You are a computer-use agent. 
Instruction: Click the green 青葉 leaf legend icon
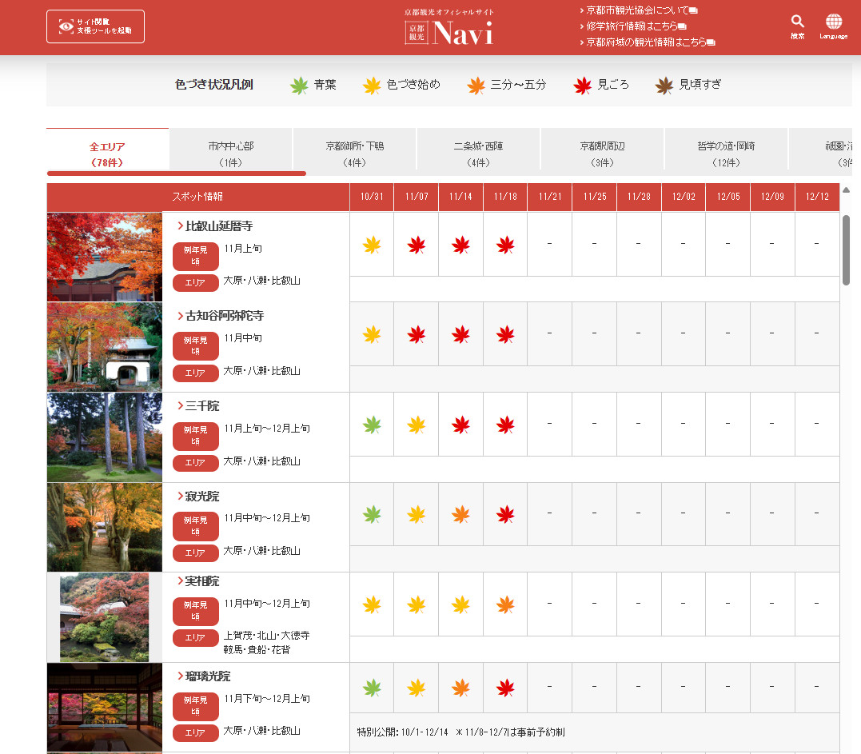(x=299, y=85)
